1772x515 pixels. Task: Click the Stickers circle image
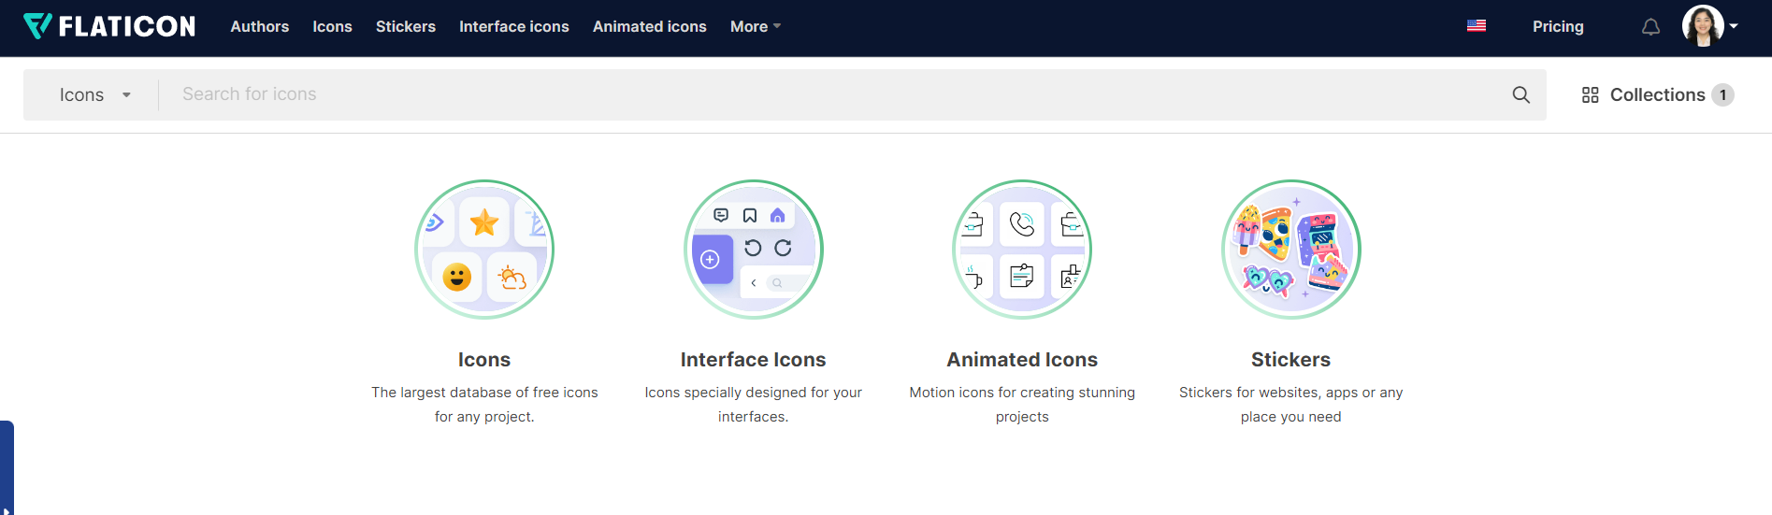coord(1291,250)
